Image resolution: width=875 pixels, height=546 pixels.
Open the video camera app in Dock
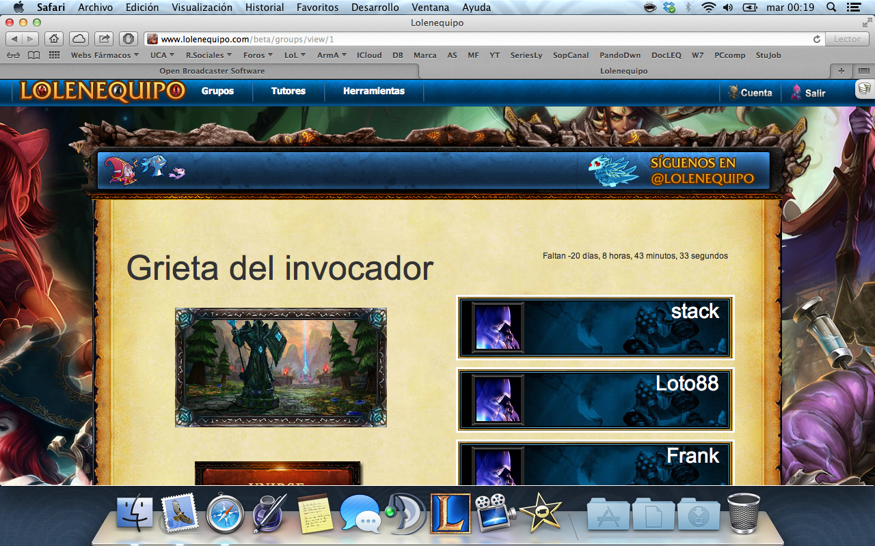494,513
